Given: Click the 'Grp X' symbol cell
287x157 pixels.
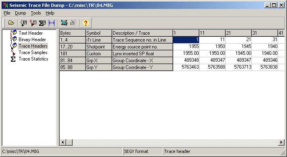Looking at the screenshot, I should [x=99, y=61].
